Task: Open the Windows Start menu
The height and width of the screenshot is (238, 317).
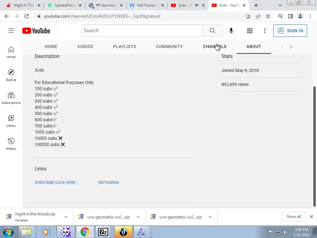Action: click(x=8, y=232)
